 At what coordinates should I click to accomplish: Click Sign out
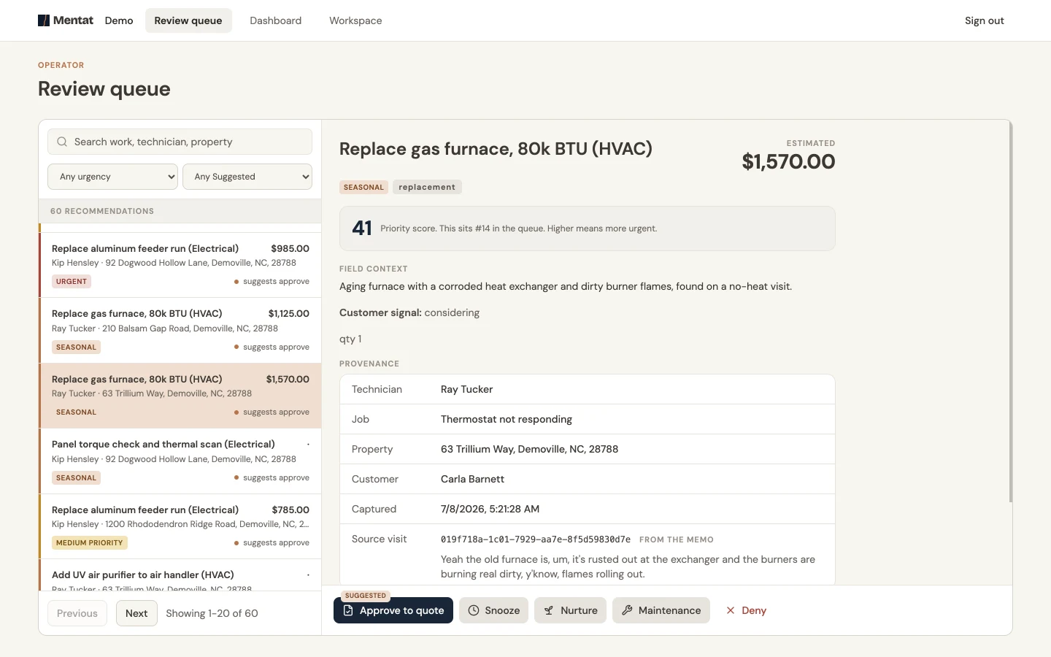[985, 20]
